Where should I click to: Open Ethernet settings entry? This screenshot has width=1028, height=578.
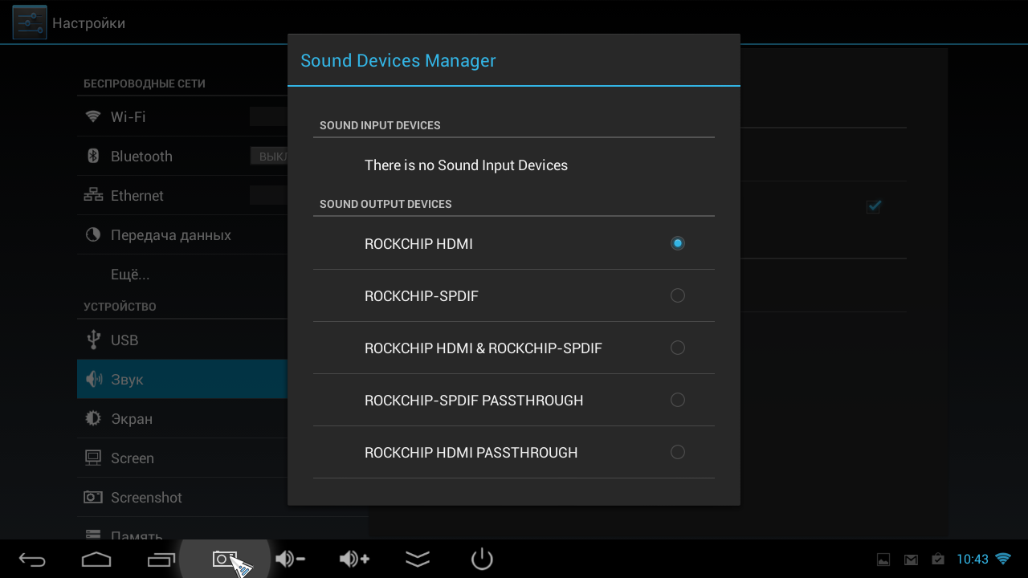click(x=182, y=195)
